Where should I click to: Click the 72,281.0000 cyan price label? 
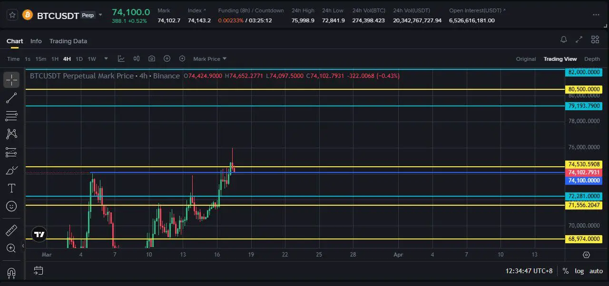coord(584,196)
